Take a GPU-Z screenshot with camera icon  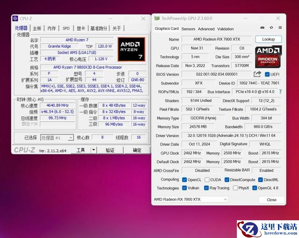click(263, 28)
